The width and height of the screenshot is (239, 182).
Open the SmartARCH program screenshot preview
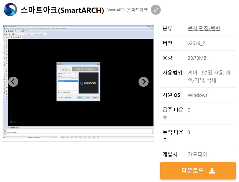tap(78, 81)
